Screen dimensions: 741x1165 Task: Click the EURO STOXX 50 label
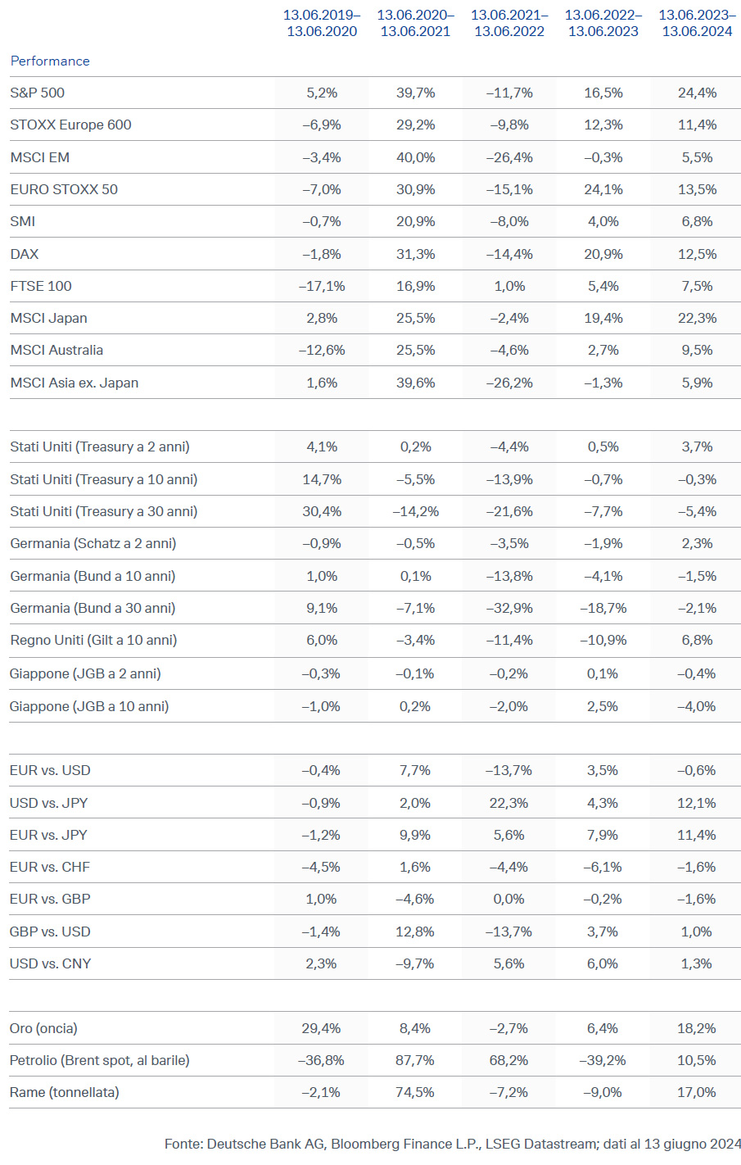click(64, 189)
